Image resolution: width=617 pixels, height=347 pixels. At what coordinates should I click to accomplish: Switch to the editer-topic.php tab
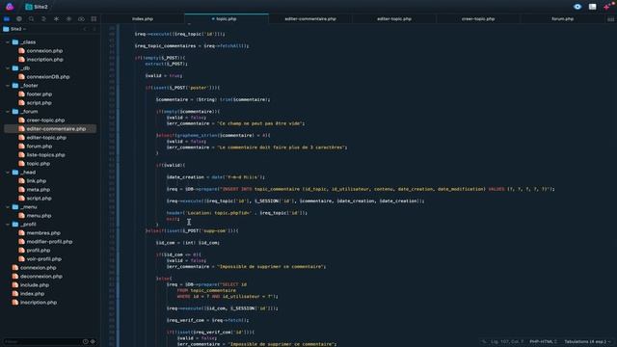click(x=394, y=19)
